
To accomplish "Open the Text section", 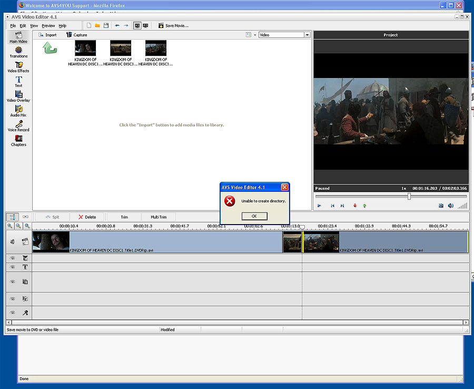I will (18, 82).
